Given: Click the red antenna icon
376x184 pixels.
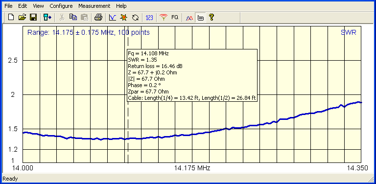Looking at the screenshot, I should pyautogui.click(x=164, y=17).
